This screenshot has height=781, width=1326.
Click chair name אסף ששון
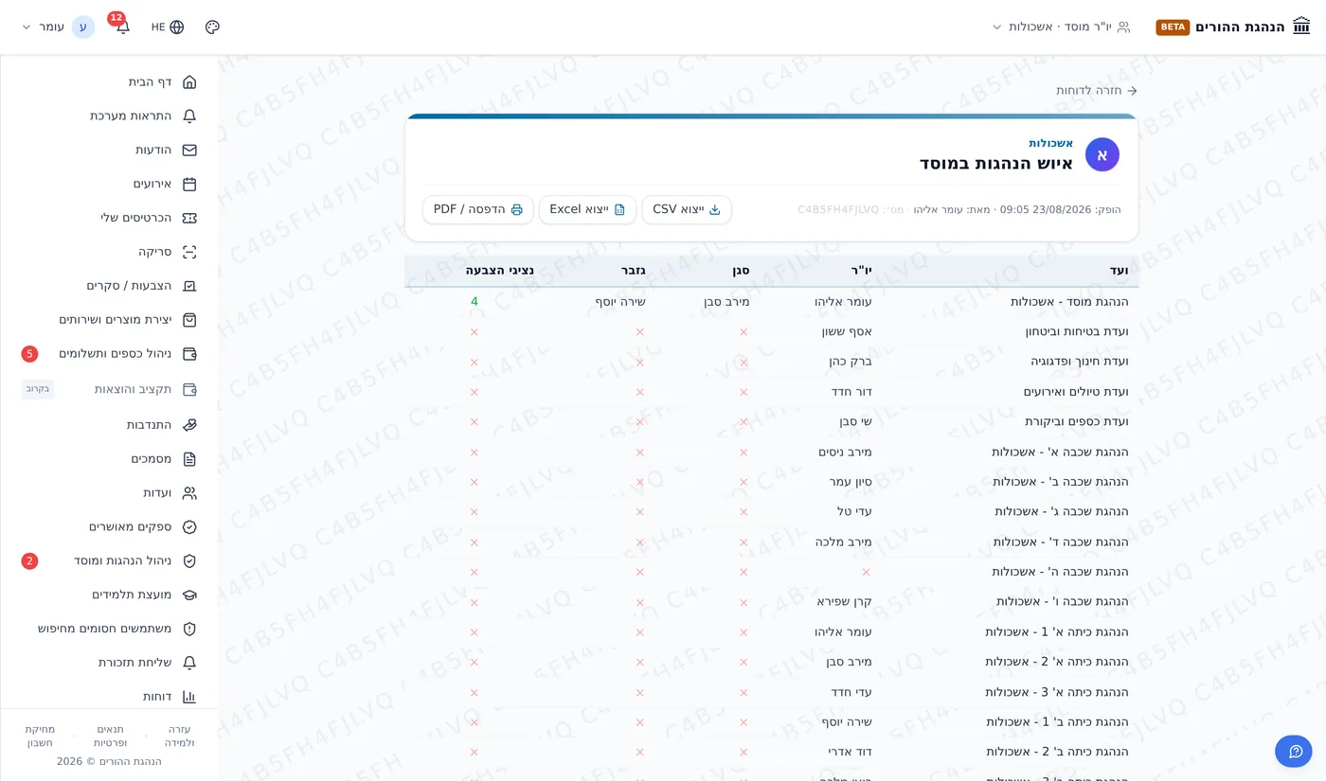(846, 332)
